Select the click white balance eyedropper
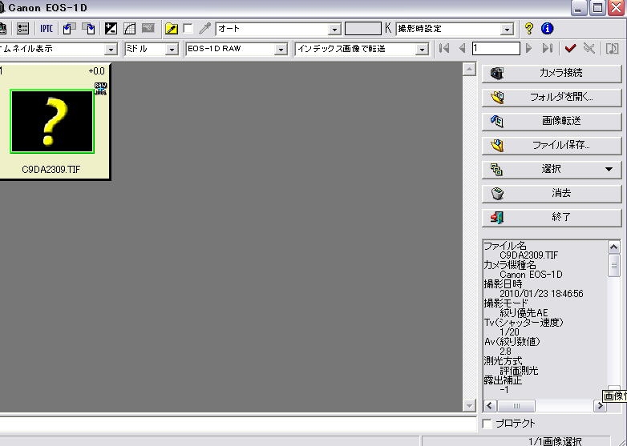Screen dimensions: 627x446 click(x=204, y=28)
